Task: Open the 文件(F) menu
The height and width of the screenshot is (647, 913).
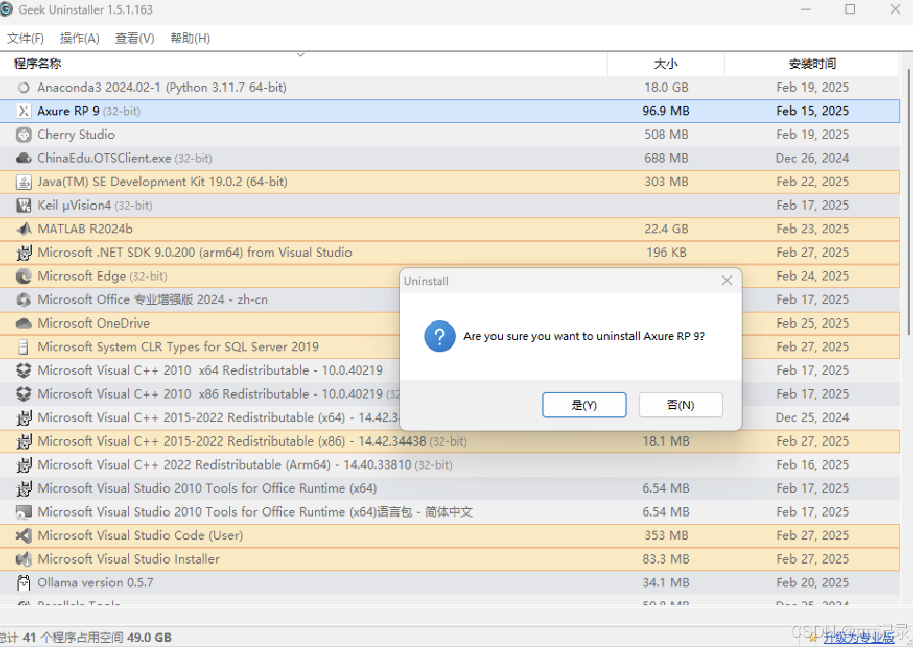Action: coord(26,38)
